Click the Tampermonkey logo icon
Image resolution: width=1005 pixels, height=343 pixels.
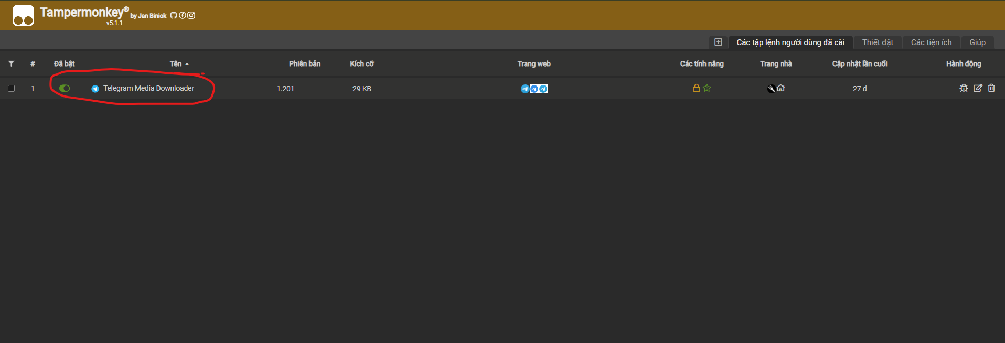[x=23, y=15]
